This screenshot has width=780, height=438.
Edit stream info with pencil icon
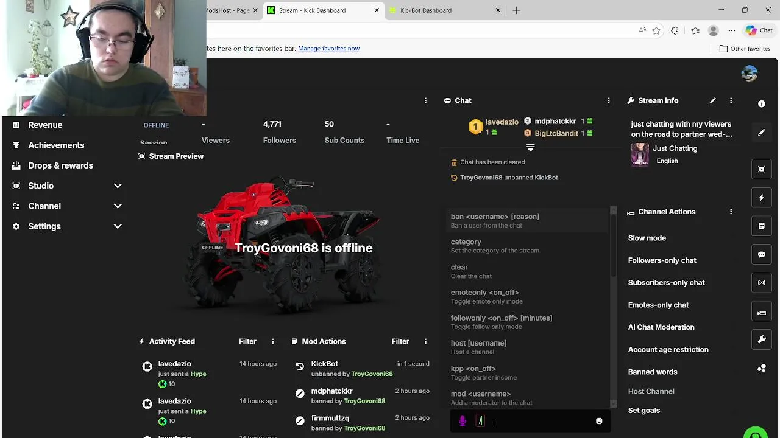coord(712,100)
